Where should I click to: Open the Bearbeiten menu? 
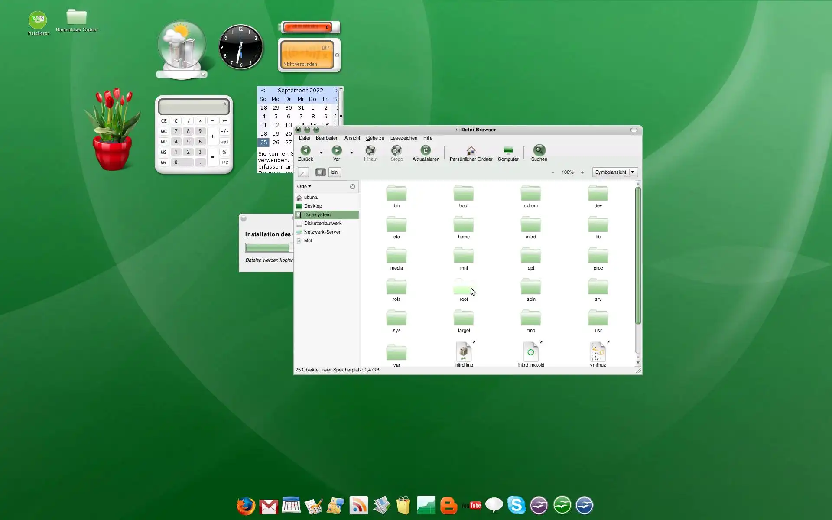(x=327, y=138)
